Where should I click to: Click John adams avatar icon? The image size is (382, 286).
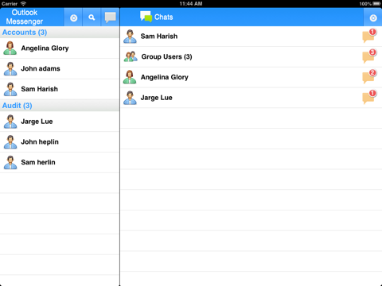[10, 68]
